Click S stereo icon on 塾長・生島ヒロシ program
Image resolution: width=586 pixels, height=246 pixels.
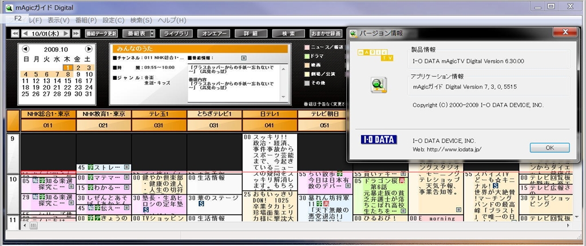pyautogui.click(x=145, y=210)
